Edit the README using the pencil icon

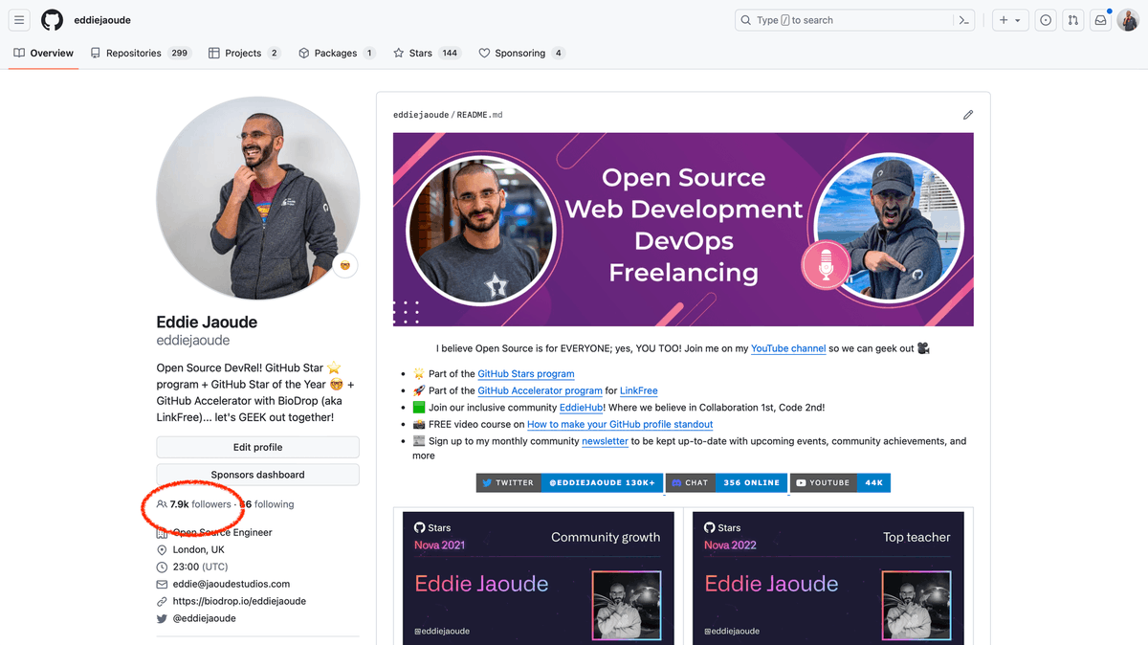(x=967, y=114)
